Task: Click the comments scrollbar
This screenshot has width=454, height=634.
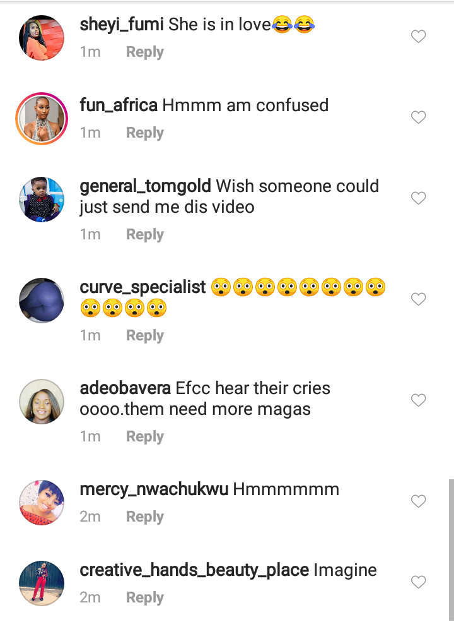Action: tap(451, 549)
